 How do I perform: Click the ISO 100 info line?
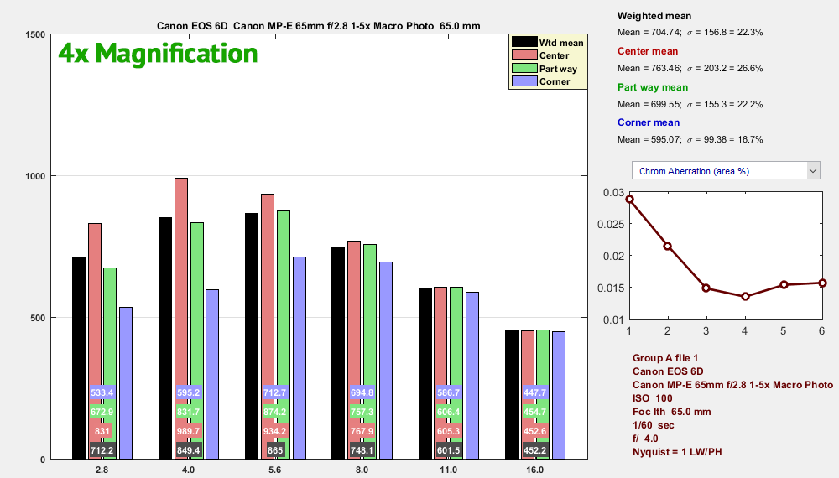point(652,398)
